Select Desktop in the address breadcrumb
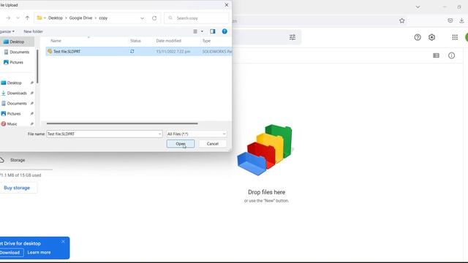 pyautogui.click(x=56, y=18)
